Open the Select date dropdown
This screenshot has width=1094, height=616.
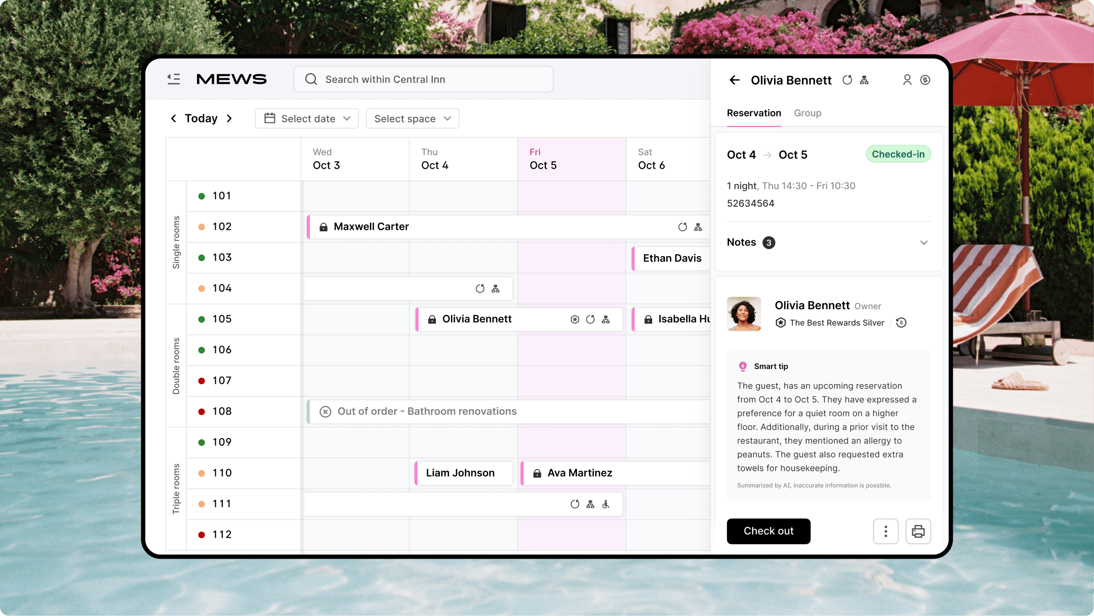click(307, 118)
